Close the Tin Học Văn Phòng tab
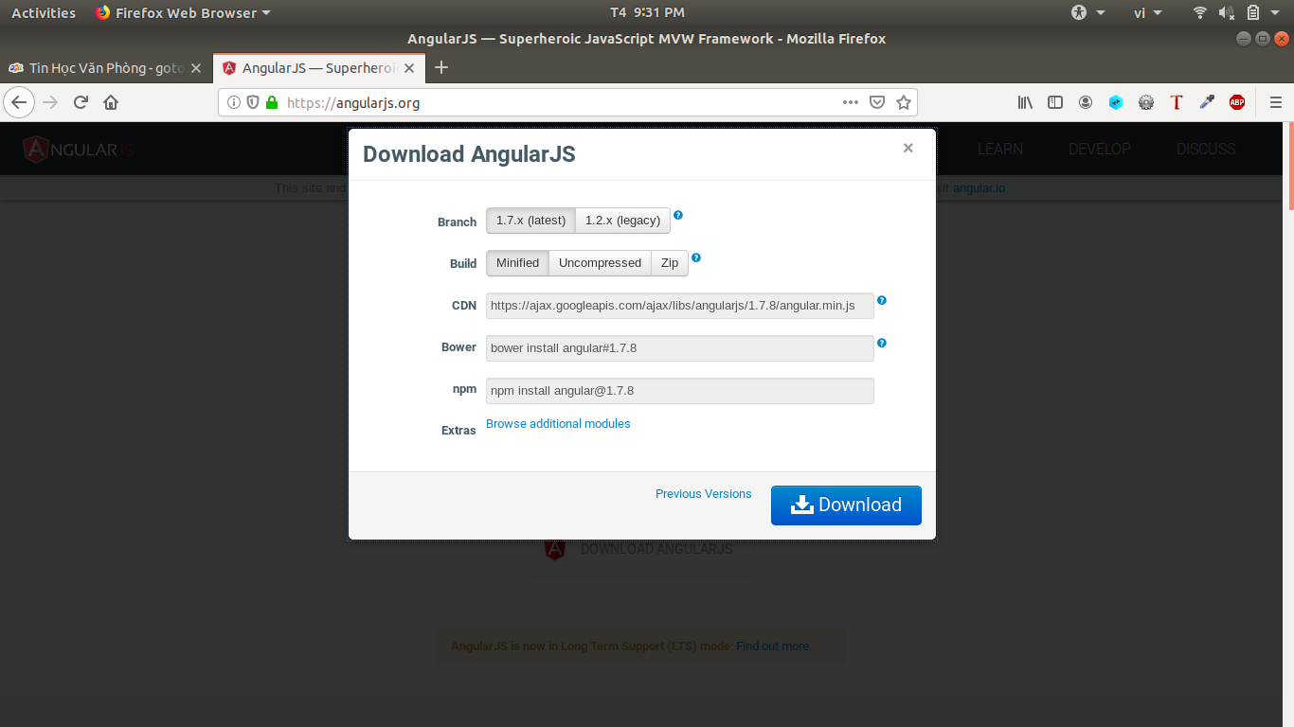Screen dimensions: 1294x727 coord(196,68)
